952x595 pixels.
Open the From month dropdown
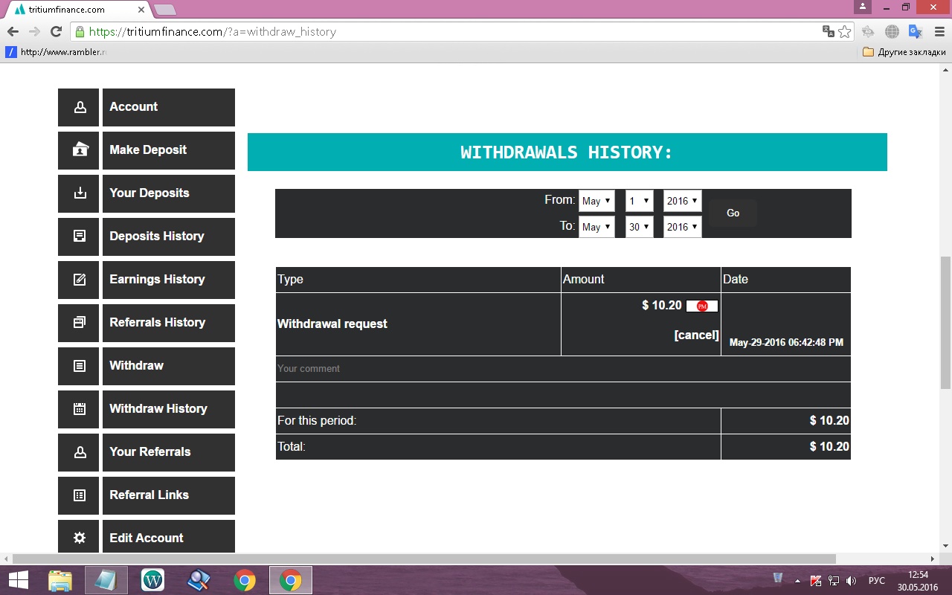(x=596, y=201)
